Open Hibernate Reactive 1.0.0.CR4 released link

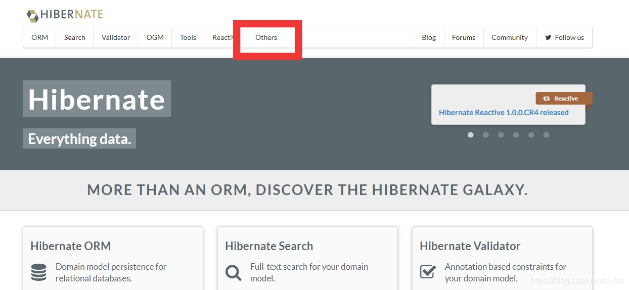pyautogui.click(x=504, y=113)
